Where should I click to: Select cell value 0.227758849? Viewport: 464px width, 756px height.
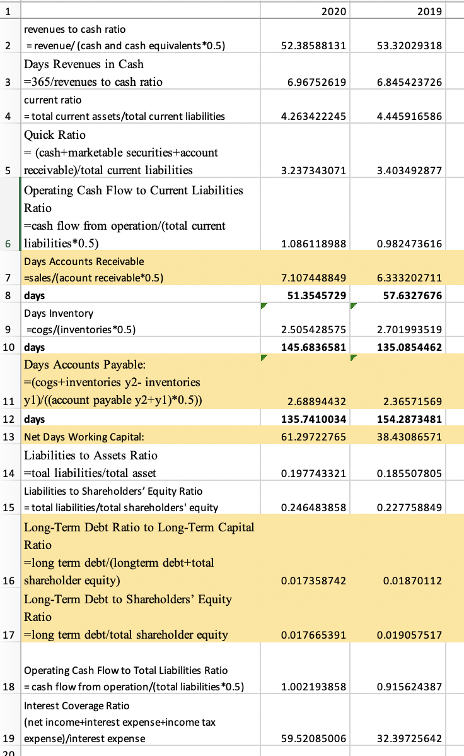[398, 497]
